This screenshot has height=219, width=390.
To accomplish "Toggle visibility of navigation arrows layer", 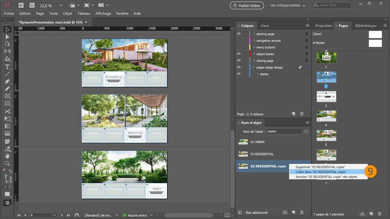I will [239, 41].
